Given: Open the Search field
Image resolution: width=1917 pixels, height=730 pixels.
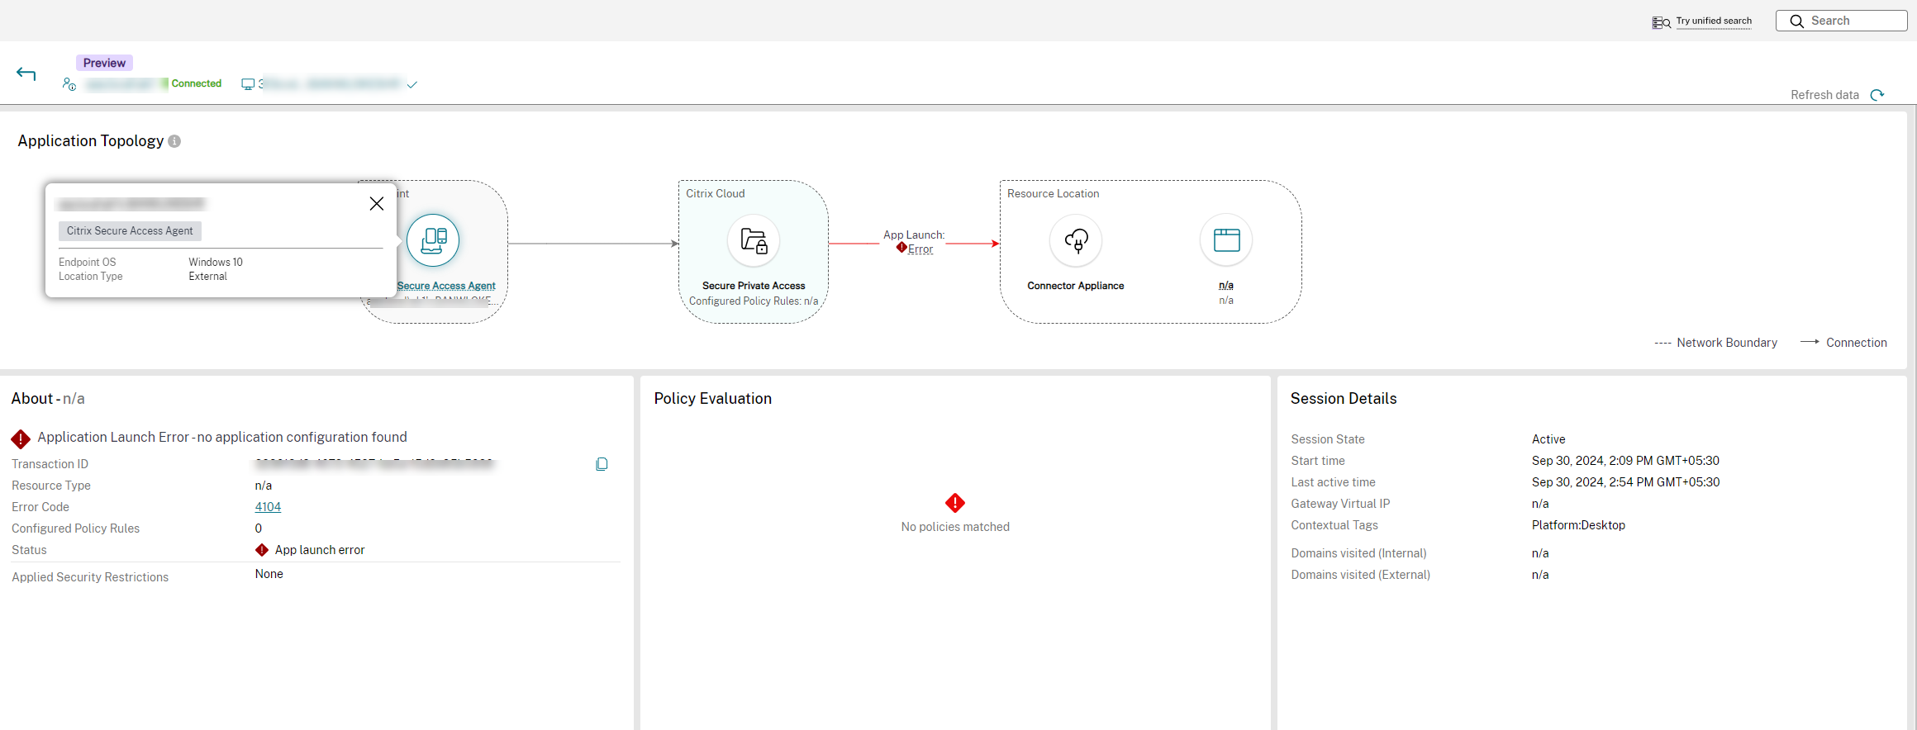Looking at the screenshot, I should tap(1841, 21).
